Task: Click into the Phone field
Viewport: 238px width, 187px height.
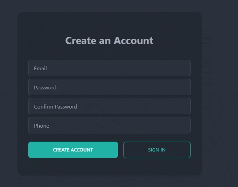Action: pyautogui.click(x=109, y=125)
